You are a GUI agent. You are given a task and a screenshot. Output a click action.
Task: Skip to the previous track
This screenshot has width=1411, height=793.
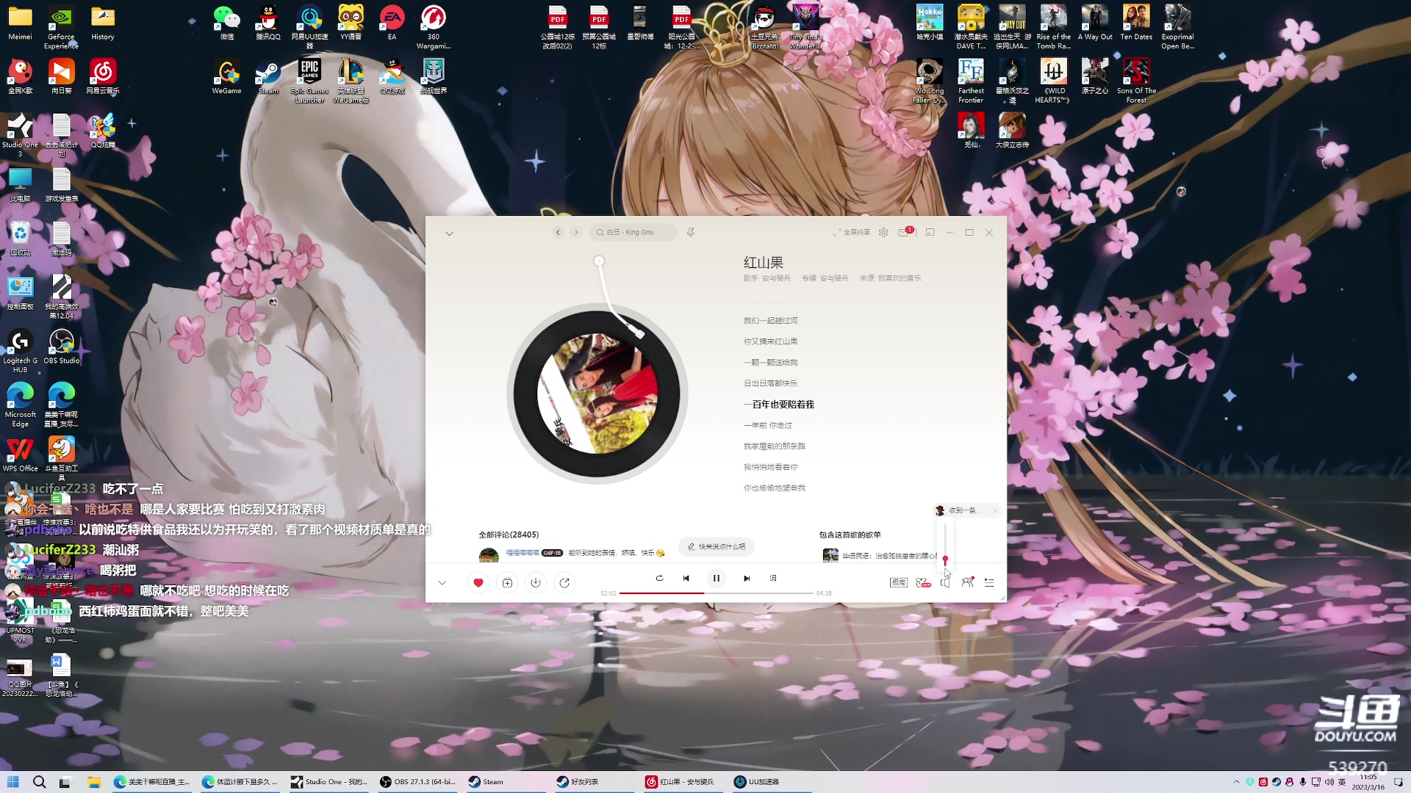point(686,579)
